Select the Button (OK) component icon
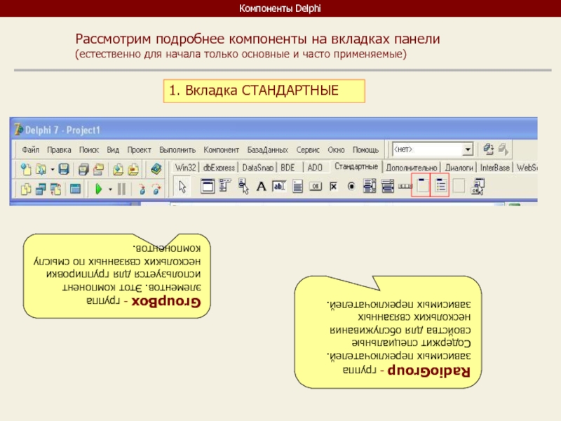Image resolution: width=561 pixels, height=421 pixels. click(316, 187)
